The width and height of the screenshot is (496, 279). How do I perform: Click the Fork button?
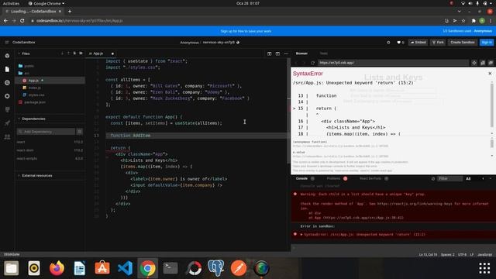coord(438,42)
